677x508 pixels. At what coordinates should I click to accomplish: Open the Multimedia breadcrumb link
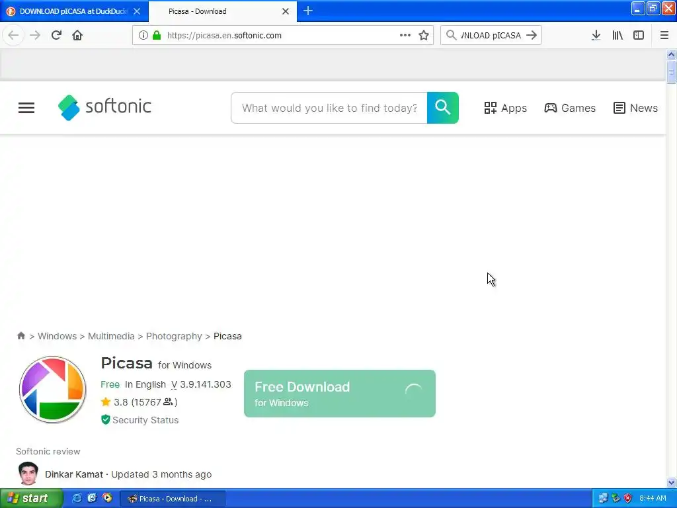tap(111, 336)
